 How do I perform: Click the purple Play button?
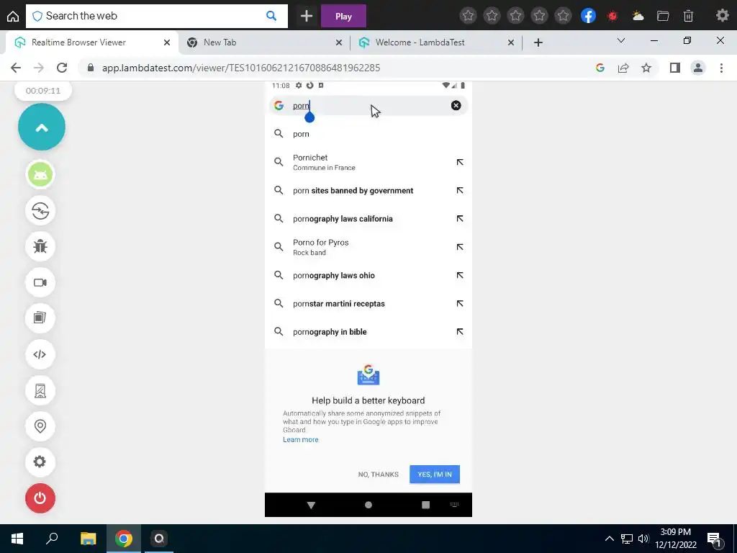click(x=343, y=16)
